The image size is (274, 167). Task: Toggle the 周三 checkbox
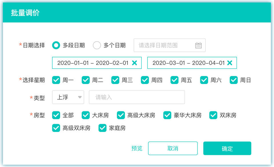click(x=115, y=80)
